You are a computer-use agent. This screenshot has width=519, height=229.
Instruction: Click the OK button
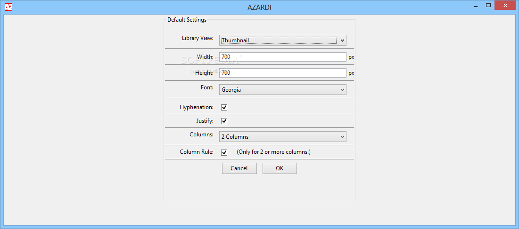[x=280, y=168]
